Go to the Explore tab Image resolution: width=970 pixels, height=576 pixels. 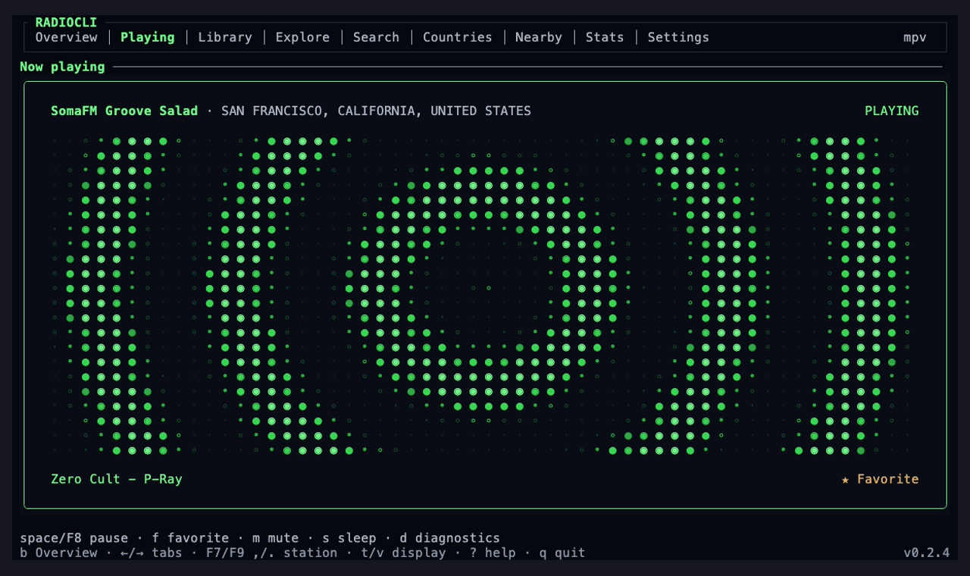[x=302, y=37]
